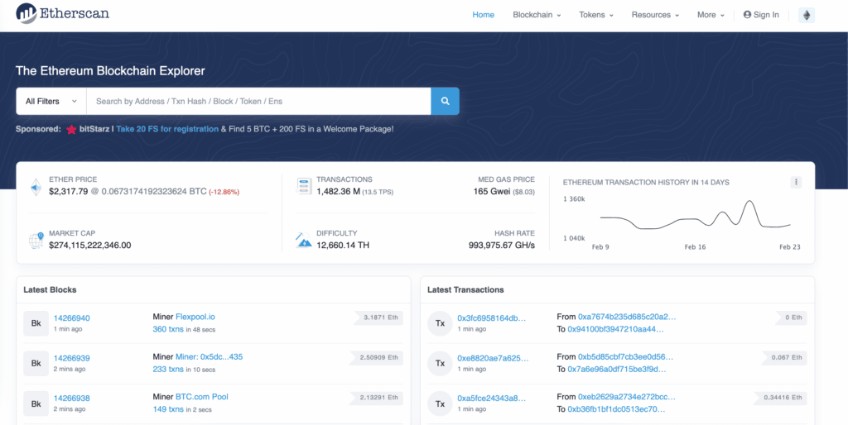Click the Tx icon for 0x3fc6958164db
Screen dimensions: 848x425
[x=440, y=322]
